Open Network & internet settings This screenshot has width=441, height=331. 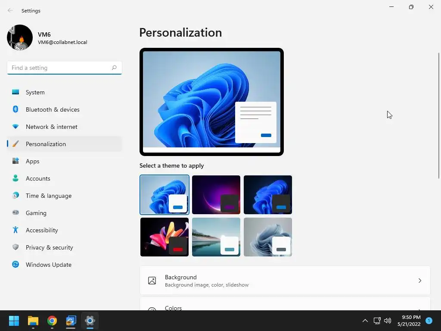pos(65,127)
